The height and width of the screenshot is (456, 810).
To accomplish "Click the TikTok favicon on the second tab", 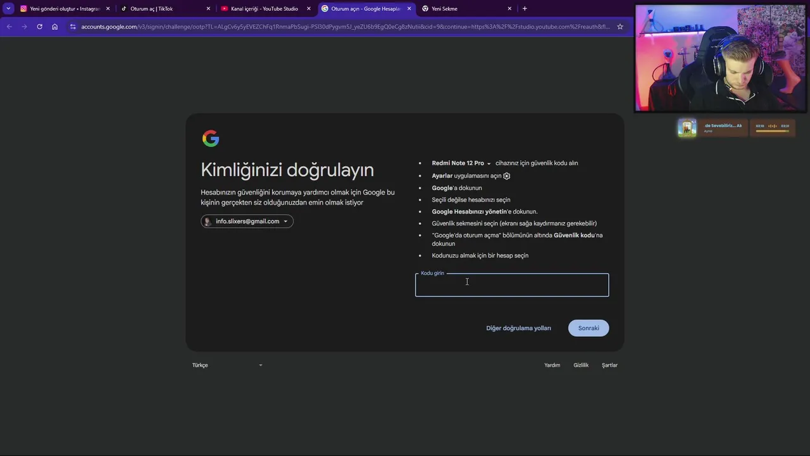I will (x=124, y=9).
